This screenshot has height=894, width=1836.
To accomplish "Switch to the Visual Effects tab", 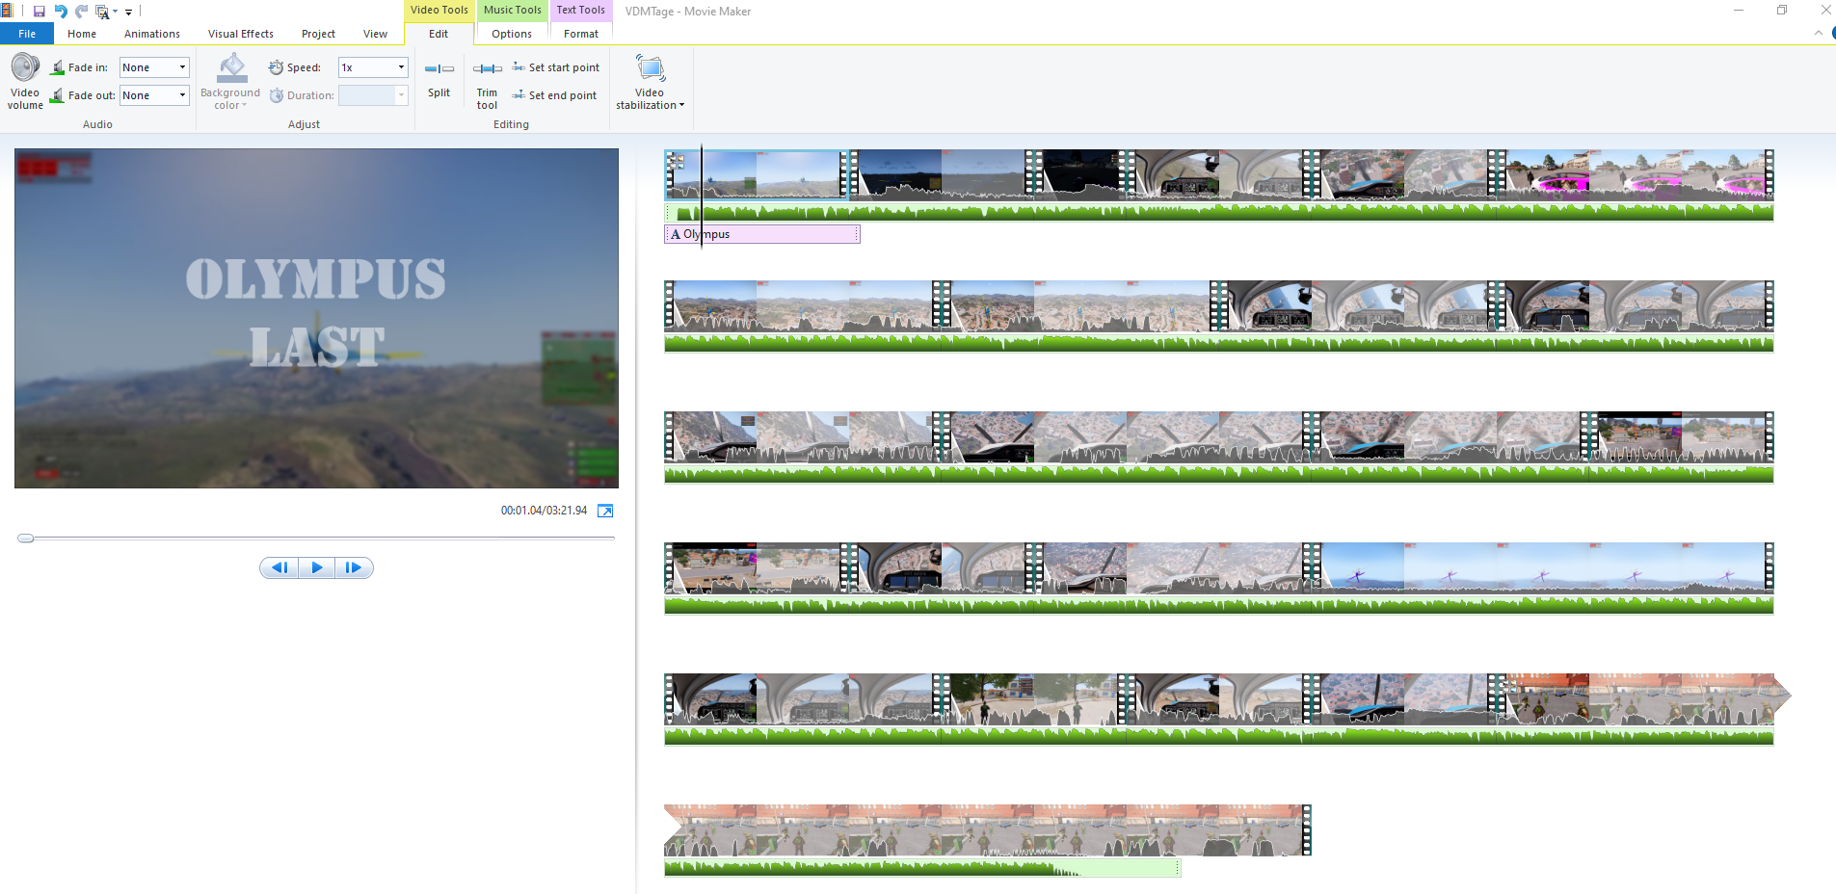I will 241,34.
